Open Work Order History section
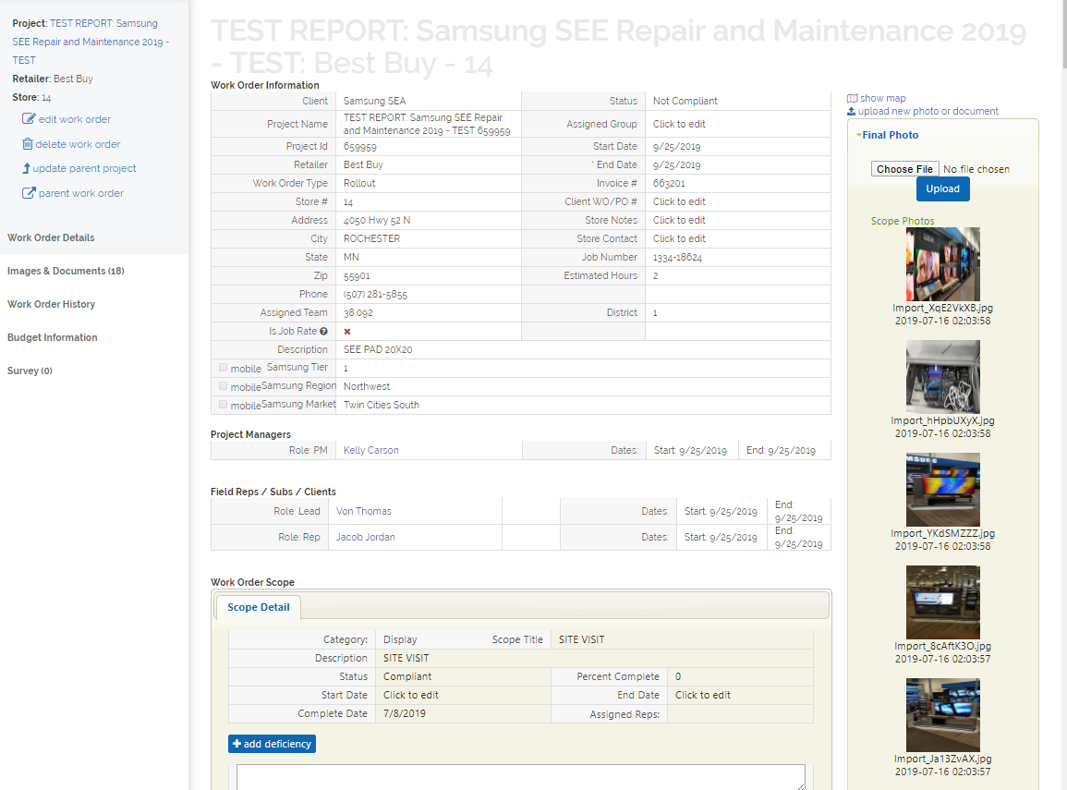This screenshot has width=1067, height=790. 51,304
